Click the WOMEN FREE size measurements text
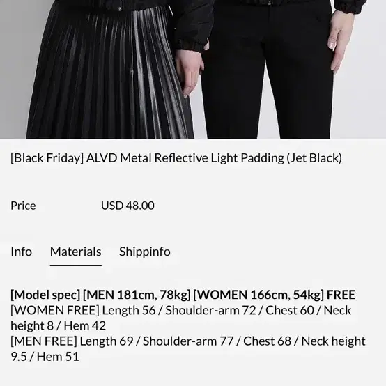386x386 pixels. pos(181,318)
